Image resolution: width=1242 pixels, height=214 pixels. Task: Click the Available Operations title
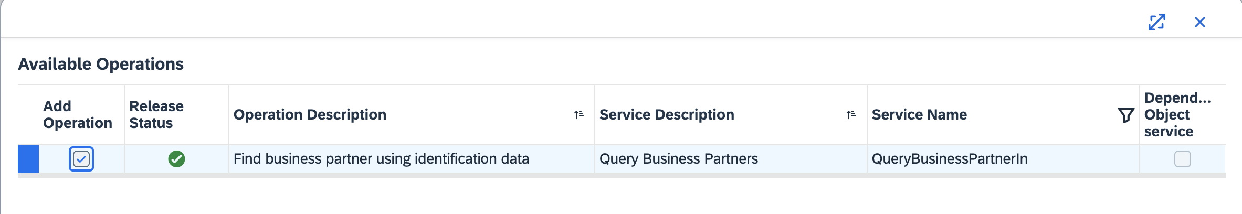pos(101,64)
